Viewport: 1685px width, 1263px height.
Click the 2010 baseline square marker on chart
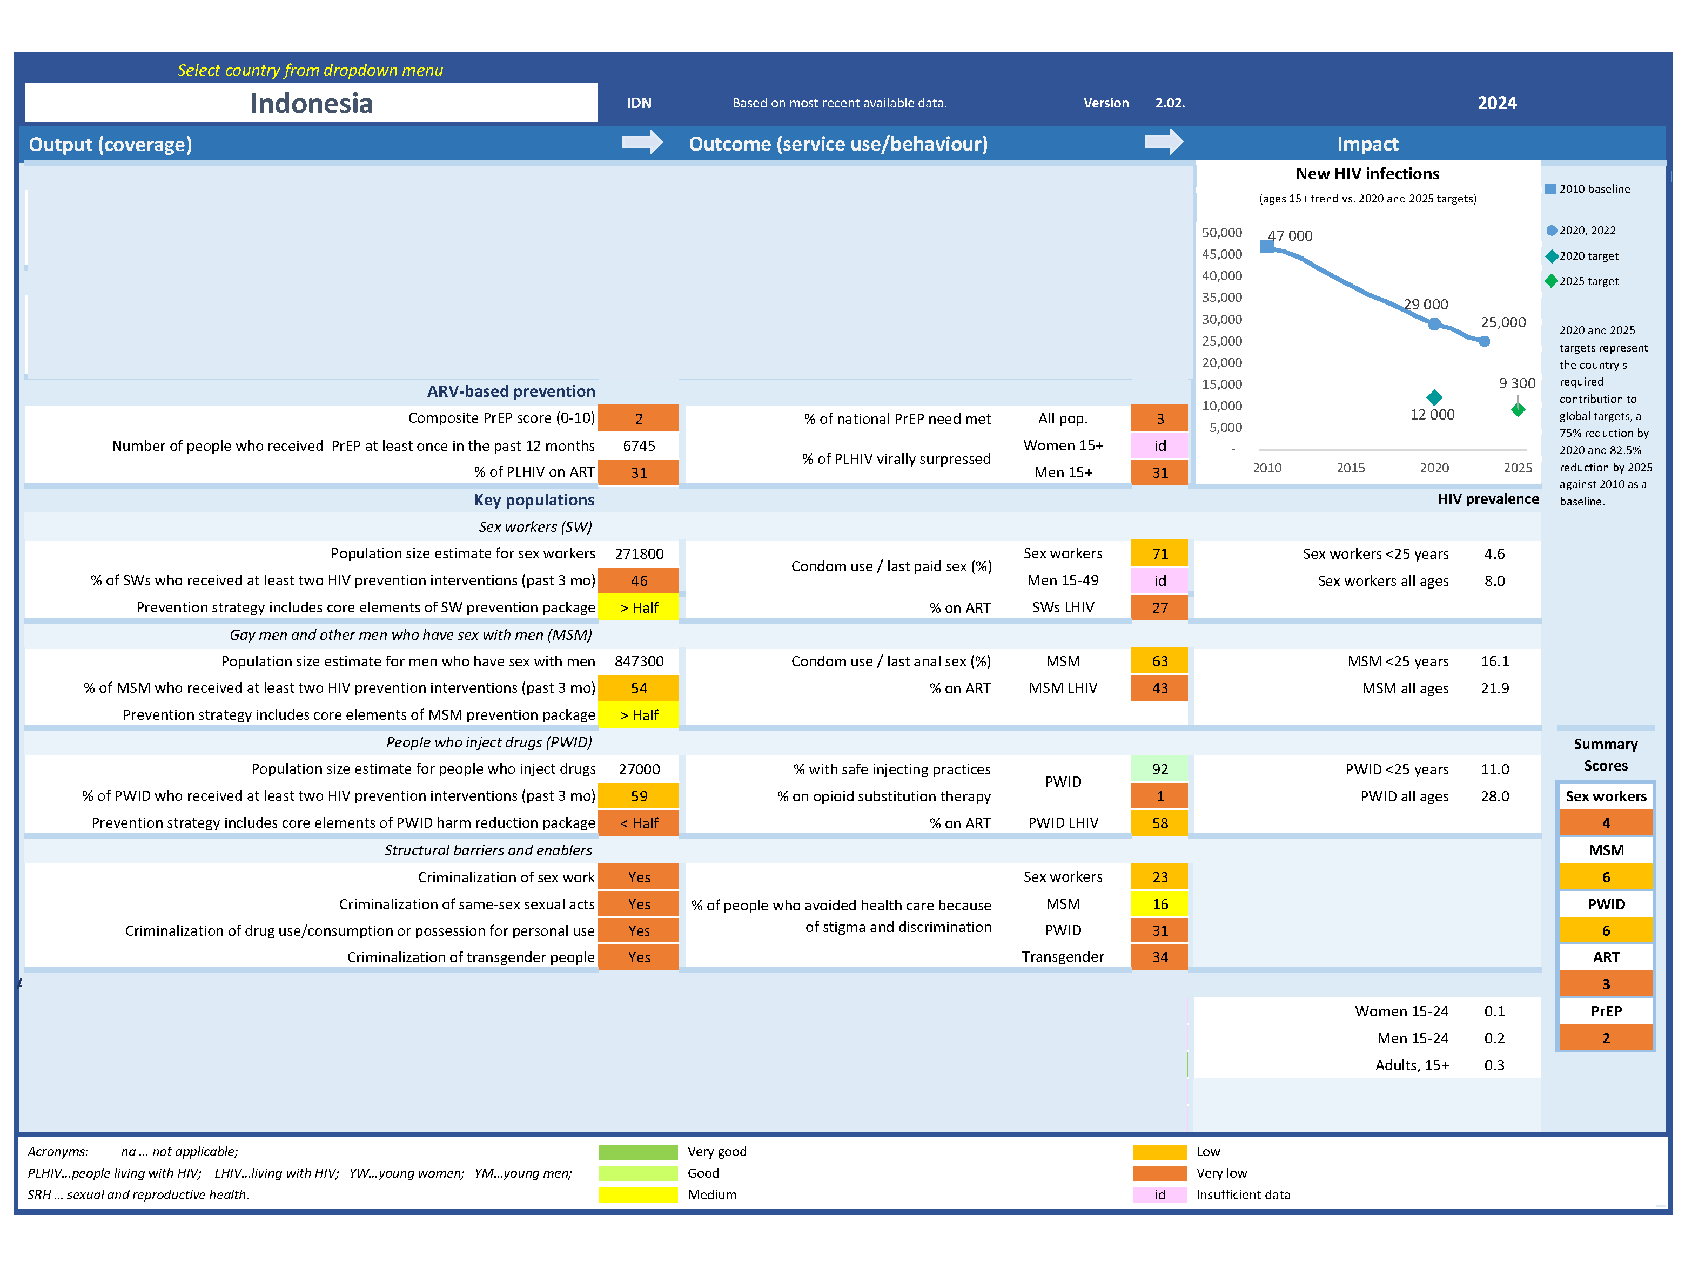[x=1267, y=246]
